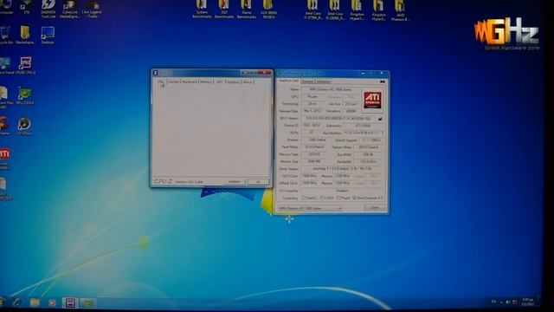
Task: Open the REVIEW folder on the desktop
Action: click(269, 9)
